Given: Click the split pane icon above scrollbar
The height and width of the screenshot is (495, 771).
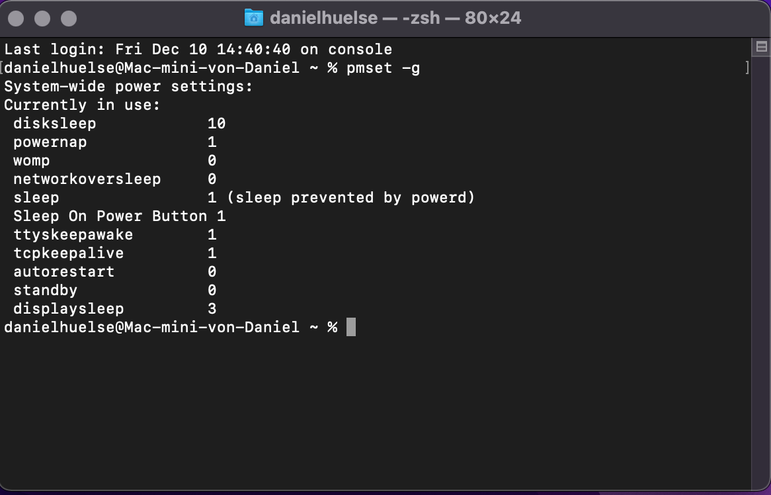Looking at the screenshot, I should [x=761, y=46].
